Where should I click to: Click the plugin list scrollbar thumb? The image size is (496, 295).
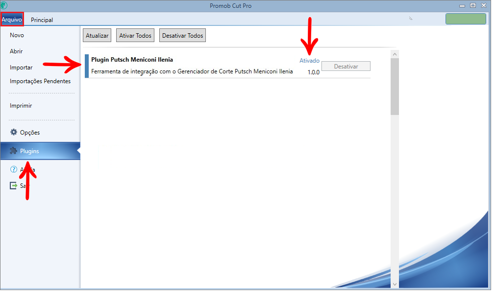pos(395,87)
